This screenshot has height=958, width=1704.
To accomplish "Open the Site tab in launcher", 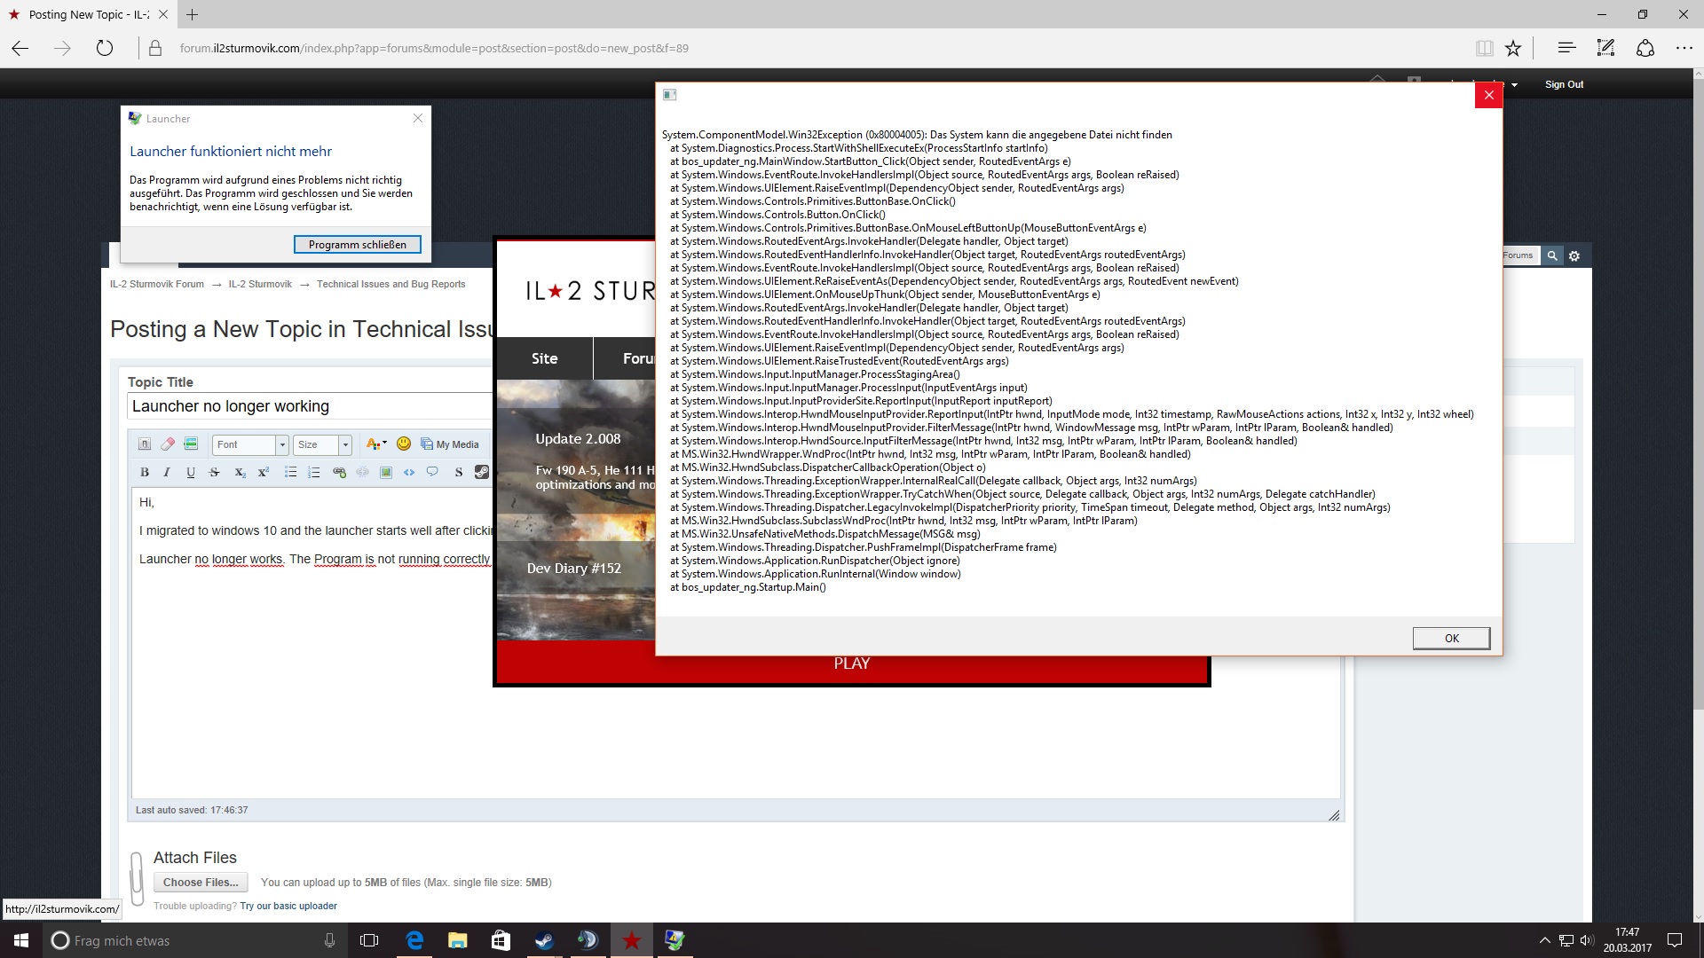I will (544, 358).
